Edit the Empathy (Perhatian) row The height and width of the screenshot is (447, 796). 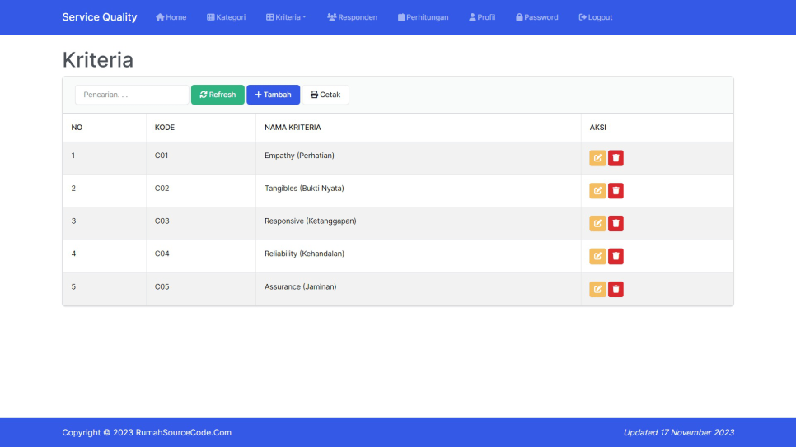pyautogui.click(x=597, y=158)
